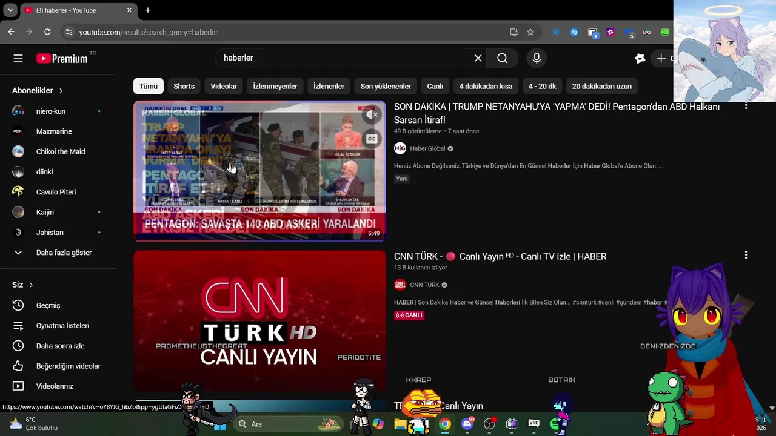Toggle captions on Haber Global preview
The height and width of the screenshot is (436, 776).
[372, 139]
